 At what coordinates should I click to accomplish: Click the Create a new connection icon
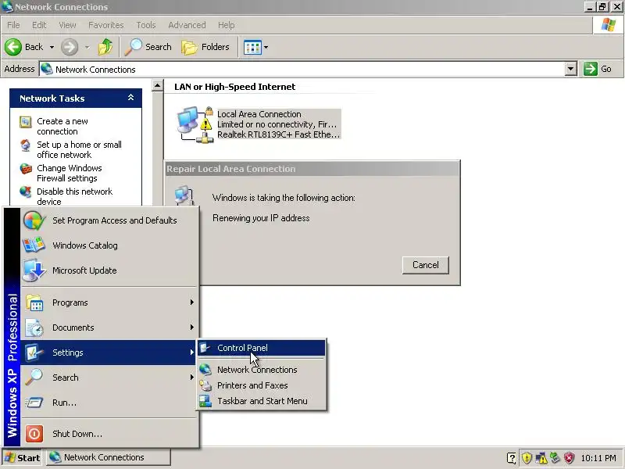click(26, 122)
